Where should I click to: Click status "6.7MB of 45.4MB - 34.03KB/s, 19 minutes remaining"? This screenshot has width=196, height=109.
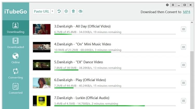(x=88, y=32)
